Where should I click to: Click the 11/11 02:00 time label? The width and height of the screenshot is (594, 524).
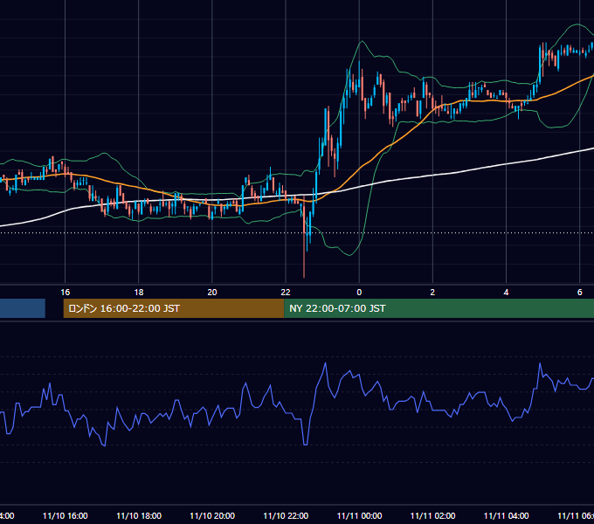(432, 515)
